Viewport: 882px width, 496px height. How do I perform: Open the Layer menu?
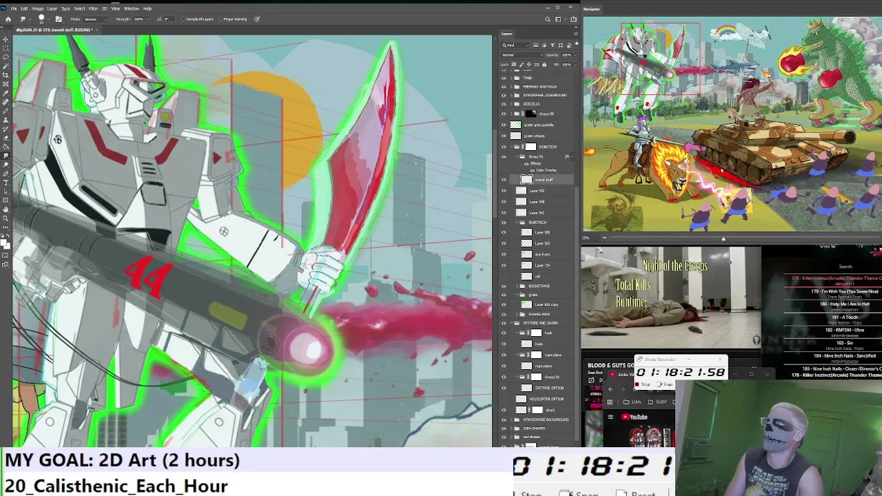(52, 8)
